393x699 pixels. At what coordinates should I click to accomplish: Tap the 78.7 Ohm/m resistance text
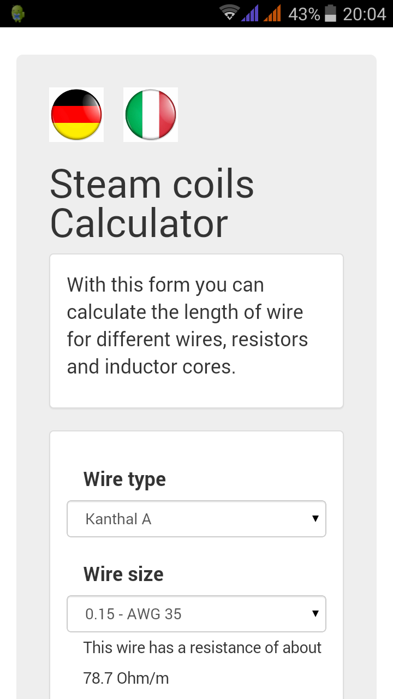[x=126, y=678]
